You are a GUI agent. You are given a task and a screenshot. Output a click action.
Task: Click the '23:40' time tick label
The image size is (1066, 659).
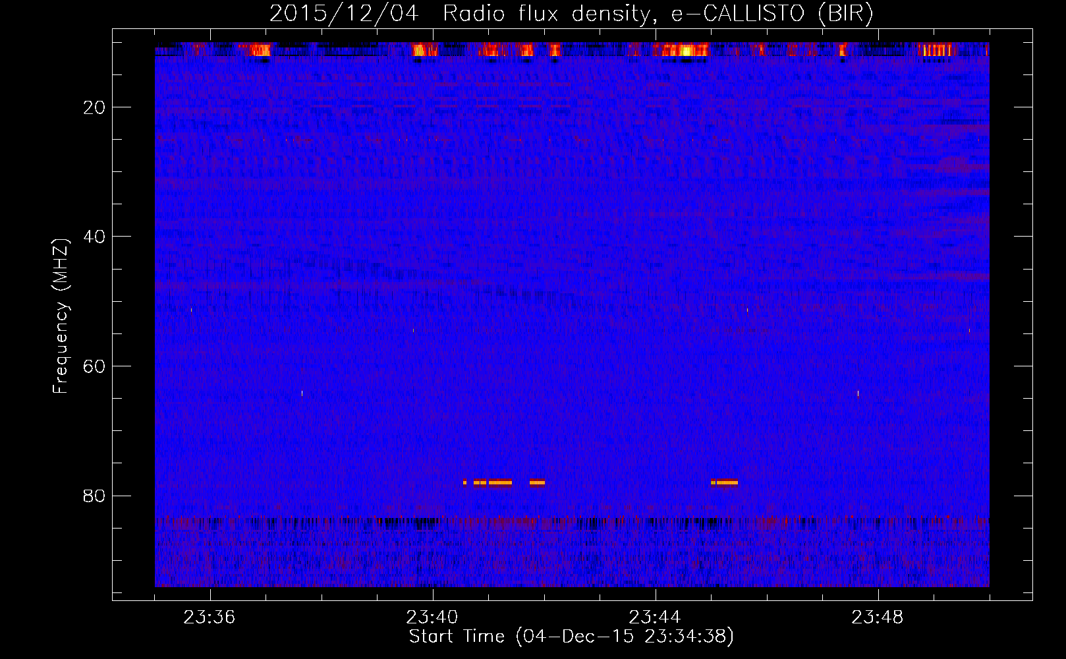tap(432, 617)
